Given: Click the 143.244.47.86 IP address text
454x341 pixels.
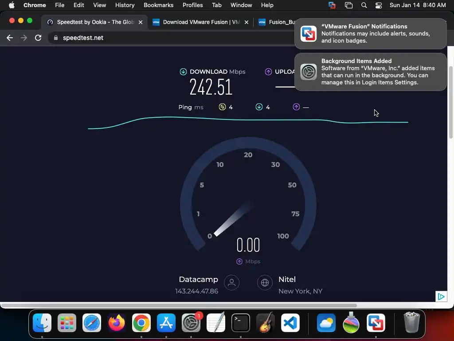Looking at the screenshot, I should click(196, 291).
